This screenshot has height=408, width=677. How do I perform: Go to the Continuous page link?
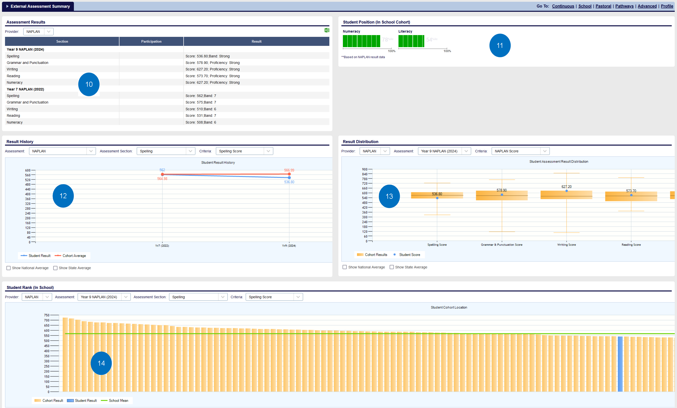563,6
